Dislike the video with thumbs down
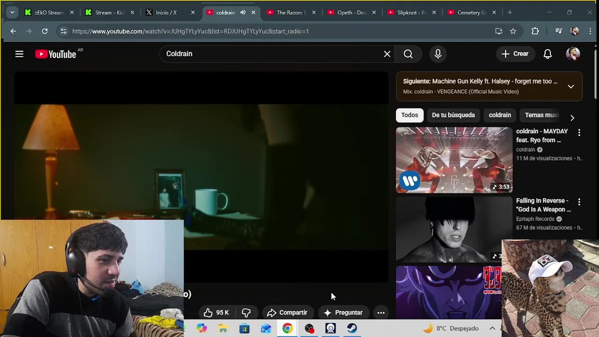 coord(246,313)
